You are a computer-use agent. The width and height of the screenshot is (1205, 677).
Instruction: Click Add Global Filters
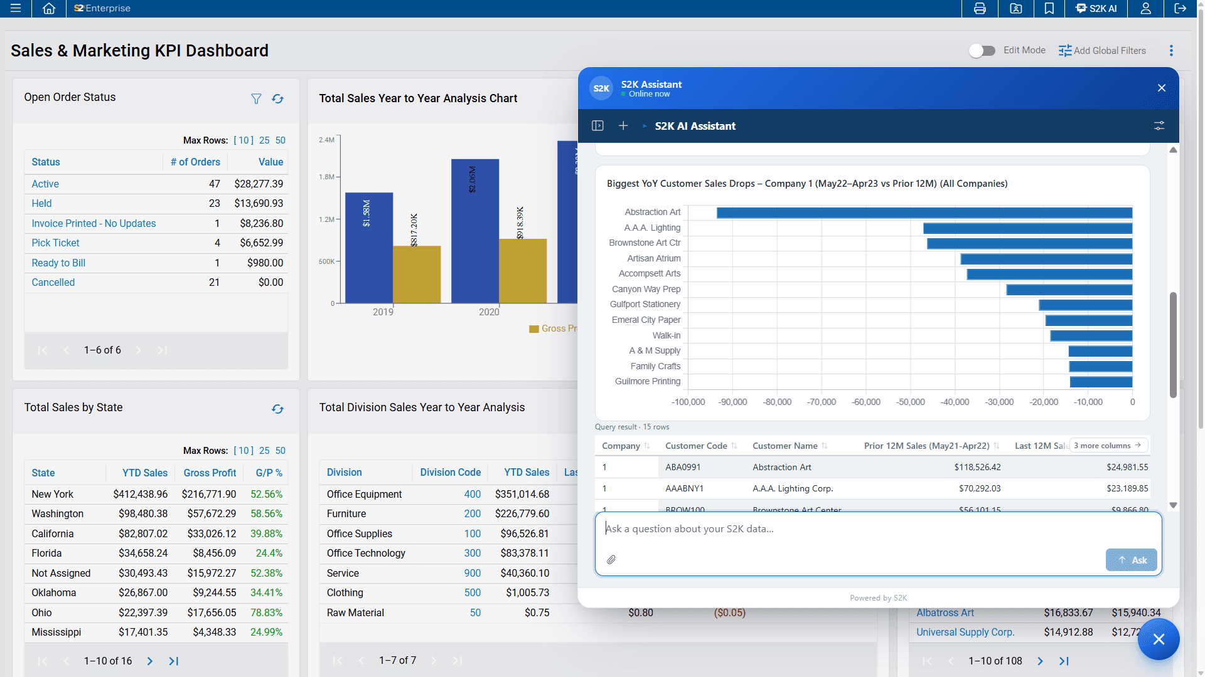click(x=1102, y=51)
